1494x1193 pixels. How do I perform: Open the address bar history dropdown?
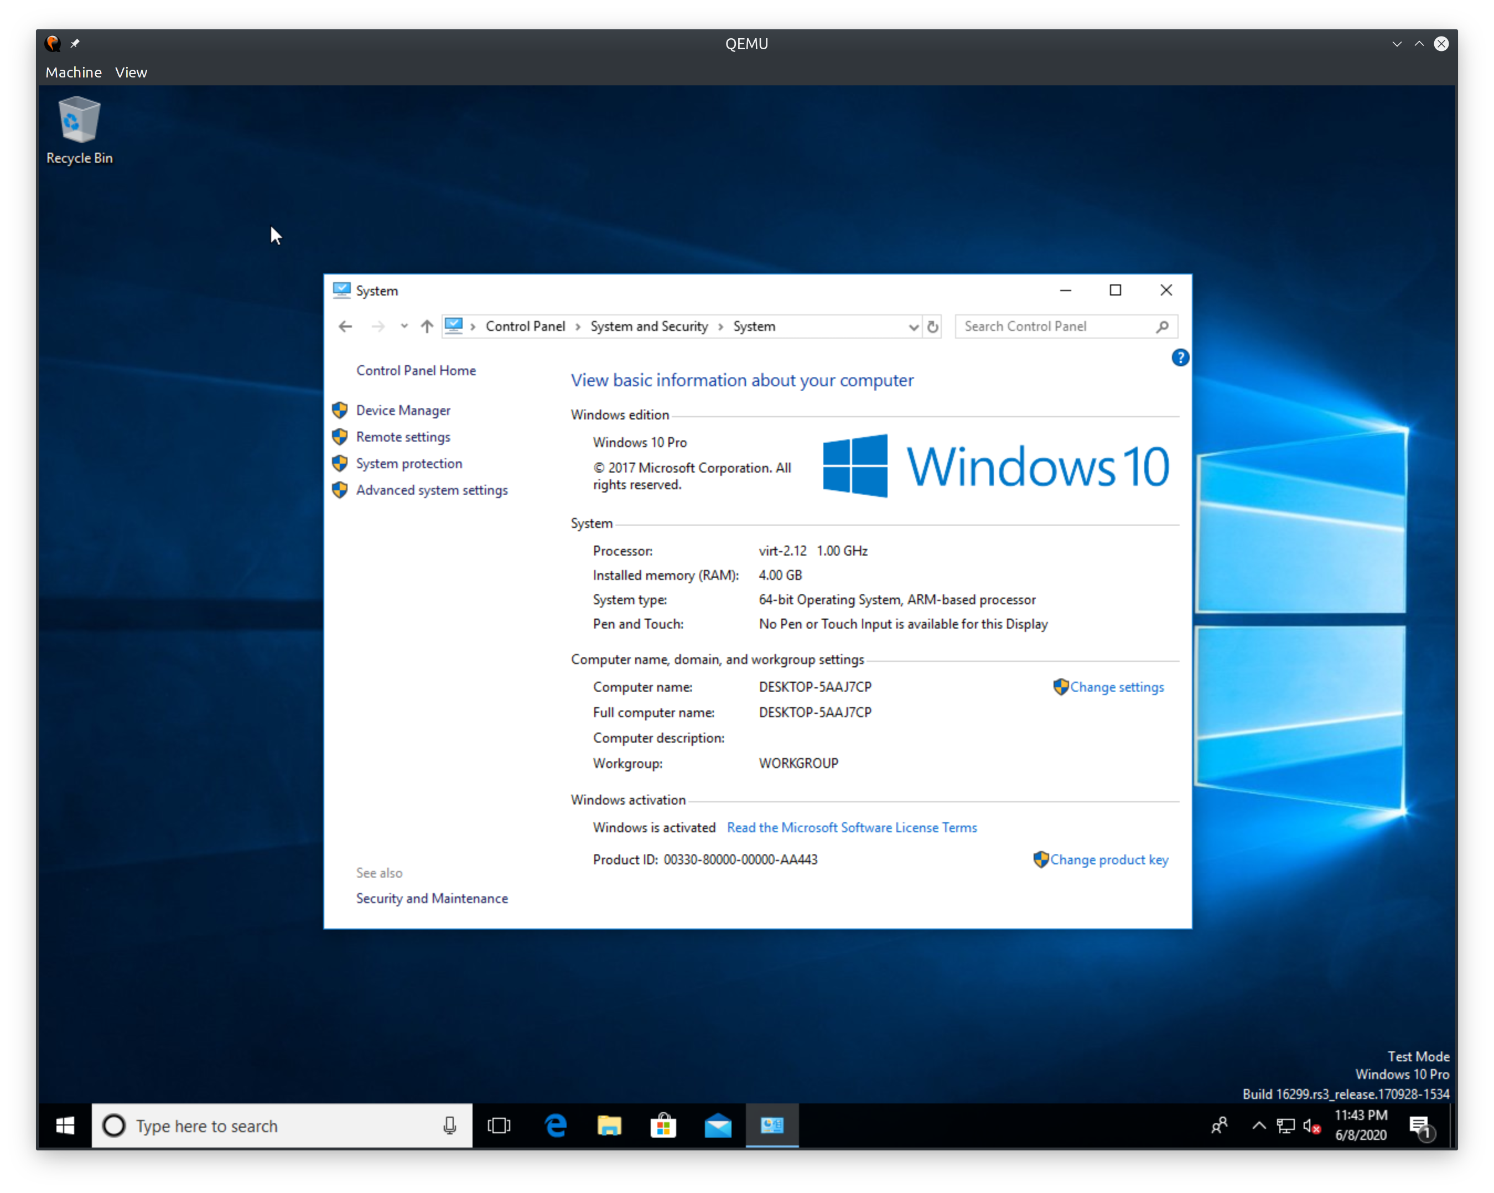(x=914, y=327)
